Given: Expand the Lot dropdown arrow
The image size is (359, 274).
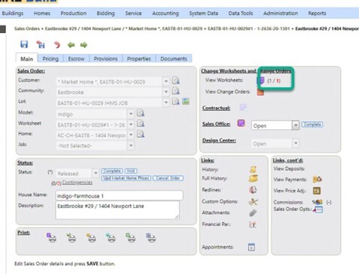Looking at the screenshot, I should tap(166, 103).
